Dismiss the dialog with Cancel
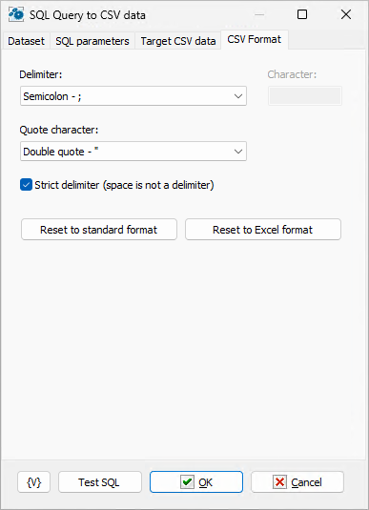The image size is (369, 510). point(297,482)
